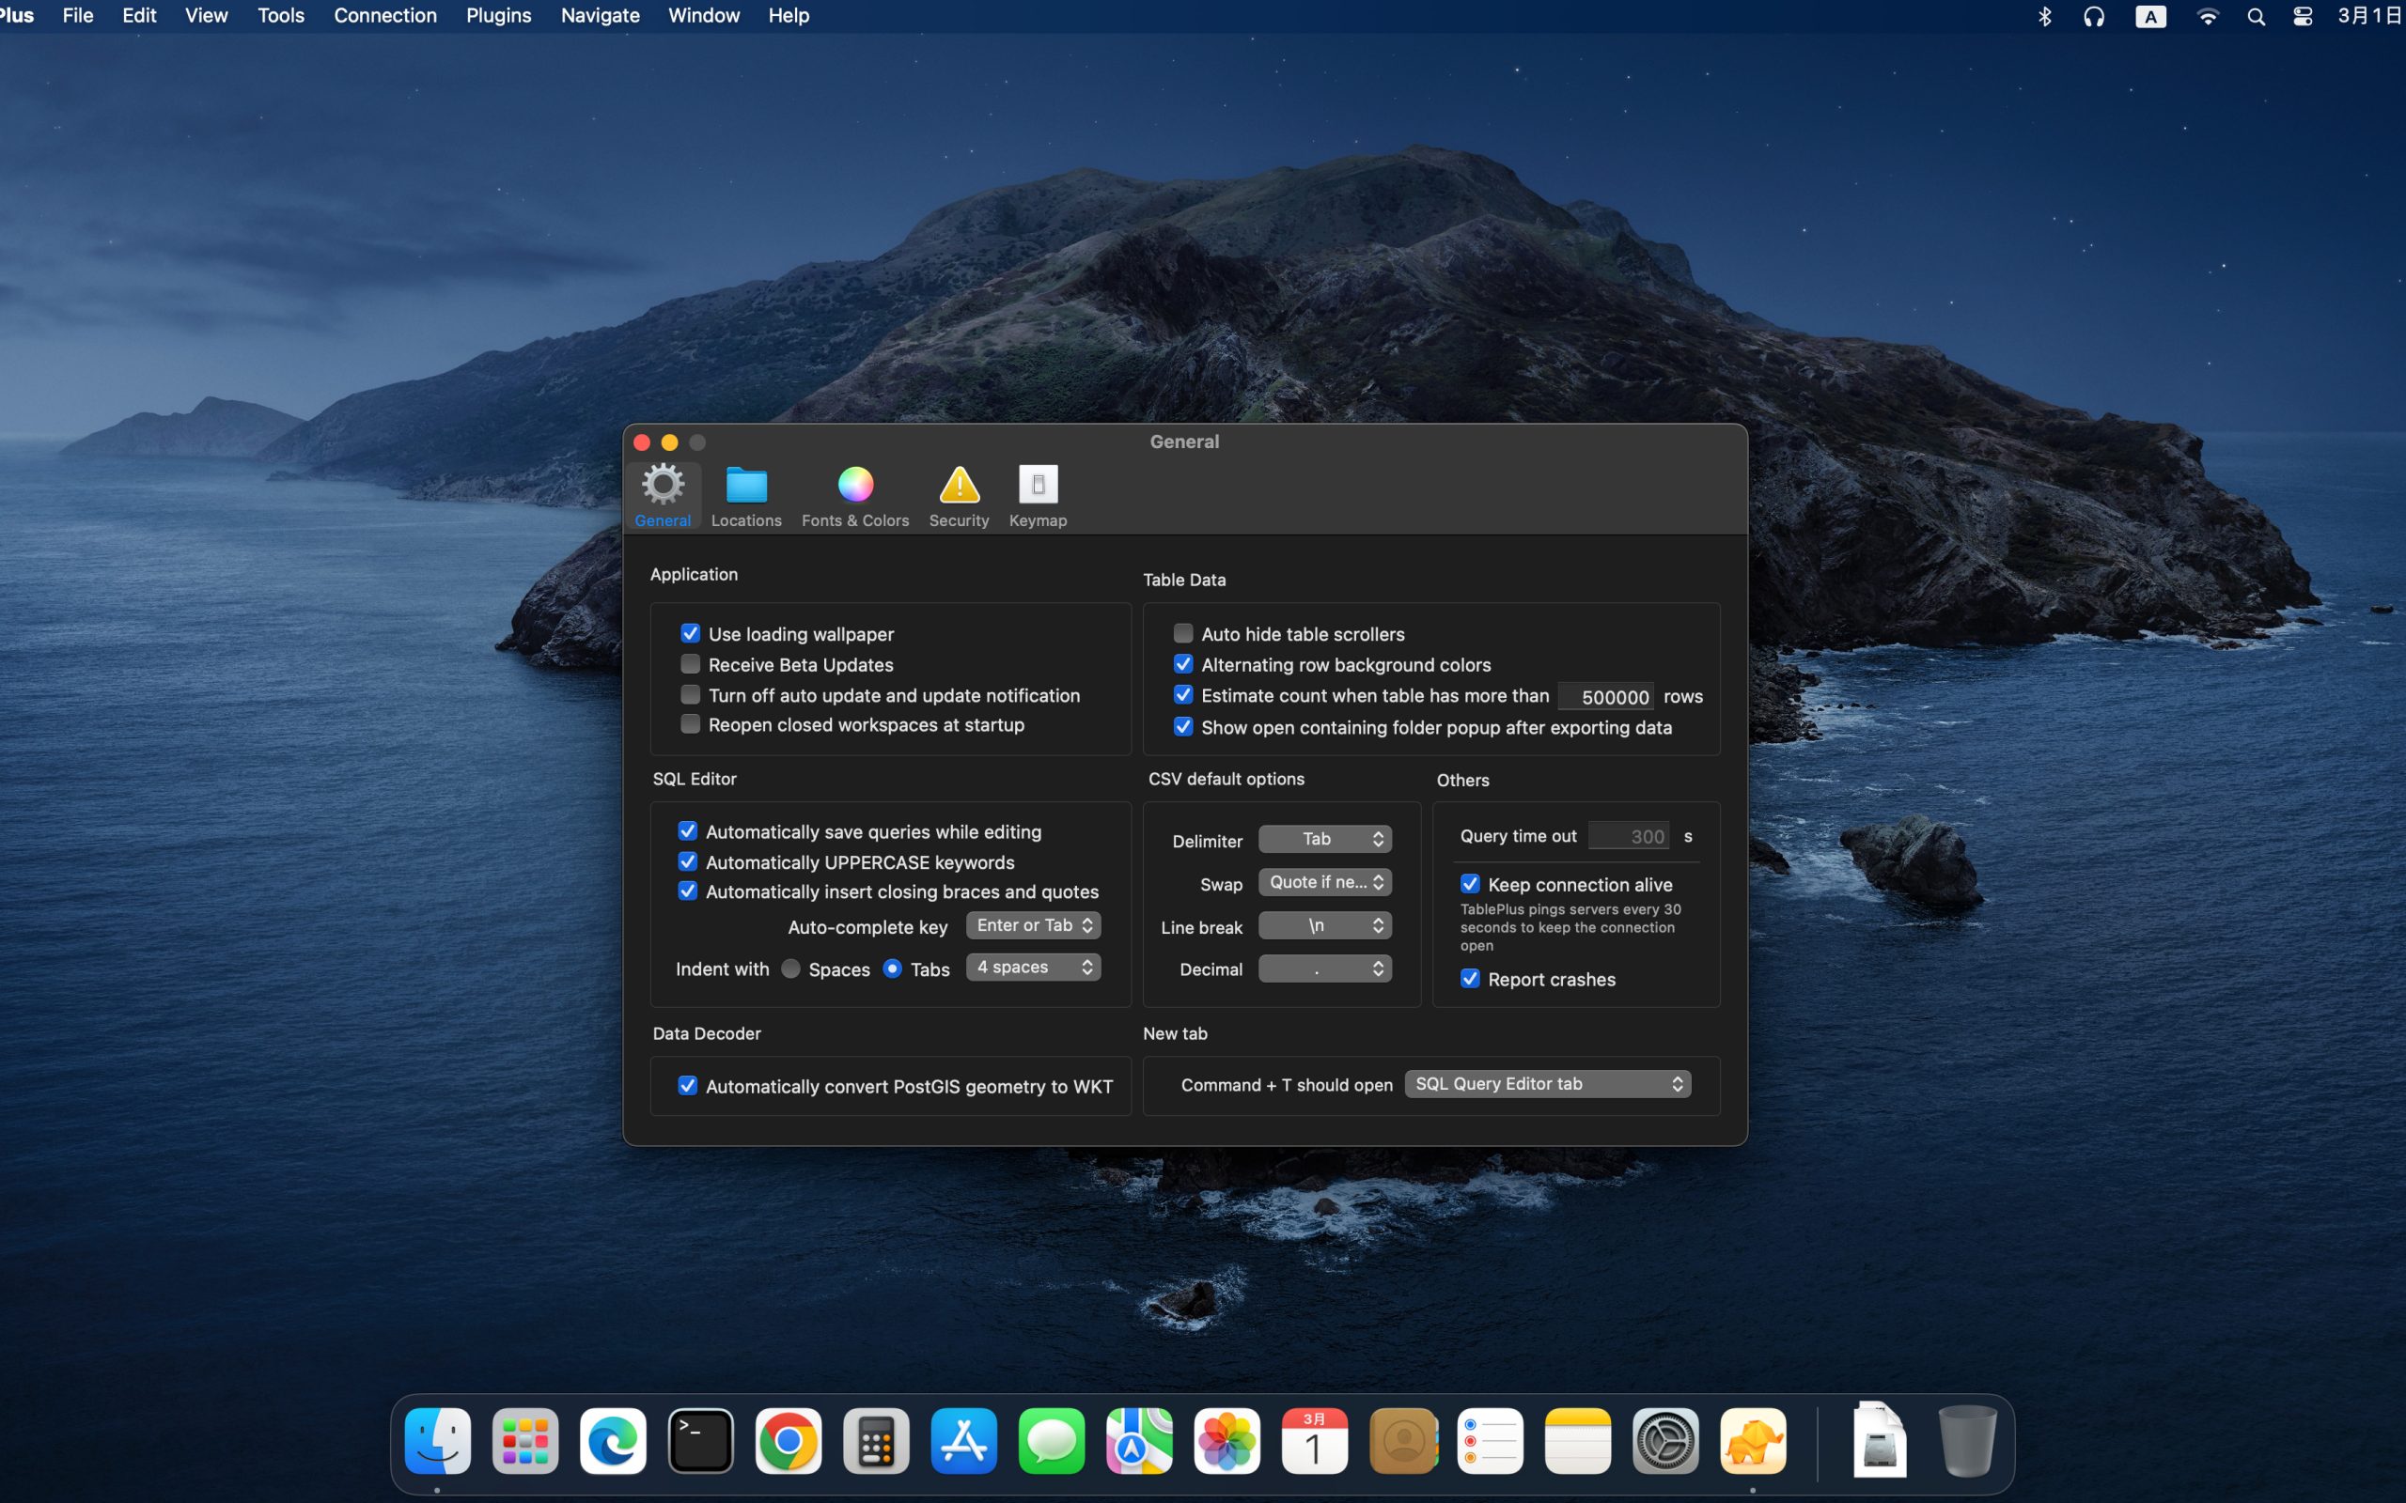Open the Delimiter dropdown
Viewport: 2406px width, 1503px height.
(x=1324, y=839)
